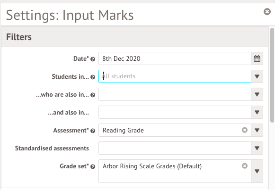Clear the Reading Grade assessment selection
The height and width of the screenshot is (190, 275).
pyautogui.click(x=245, y=130)
